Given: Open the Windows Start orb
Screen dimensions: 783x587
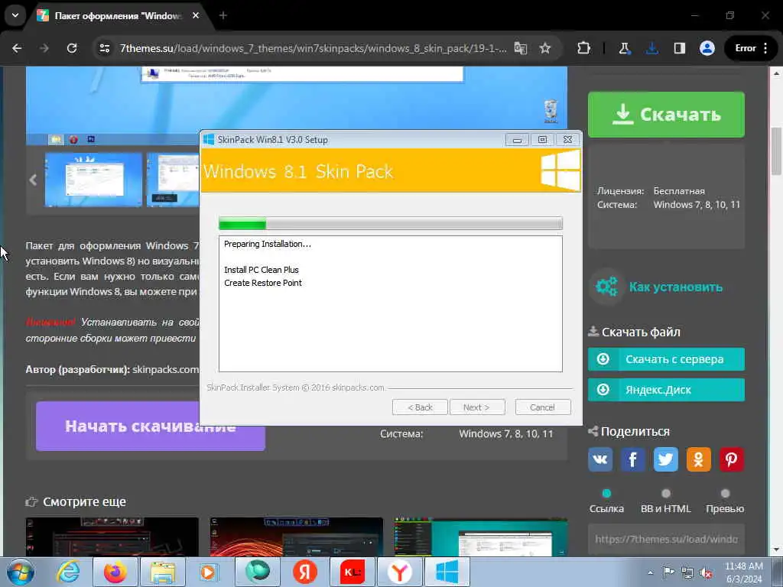Looking at the screenshot, I should [x=21, y=572].
